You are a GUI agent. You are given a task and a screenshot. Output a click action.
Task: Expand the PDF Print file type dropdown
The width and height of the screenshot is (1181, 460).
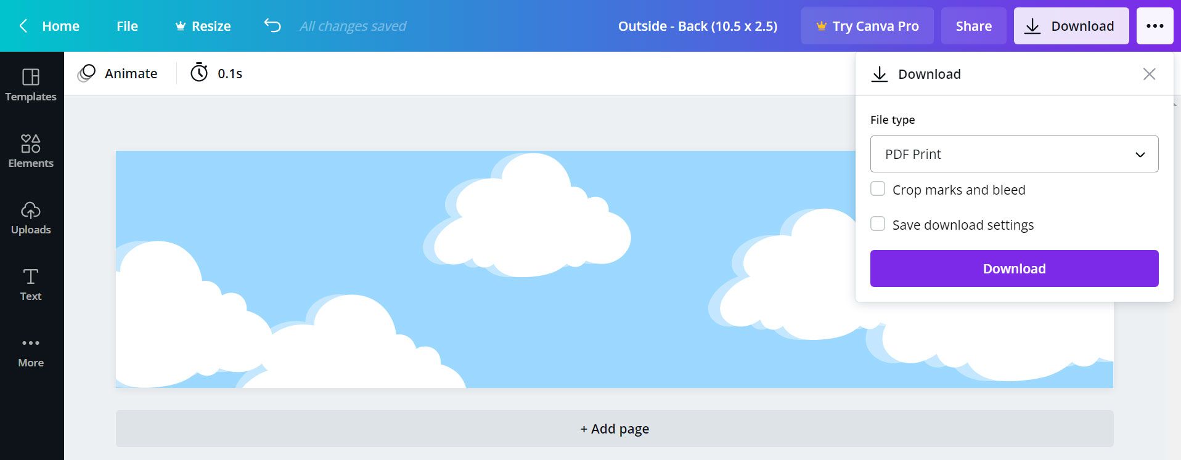(x=1015, y=154)
